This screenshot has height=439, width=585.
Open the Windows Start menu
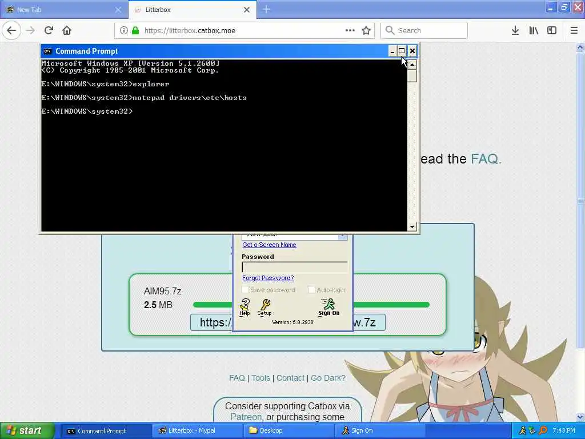[26, 431]
